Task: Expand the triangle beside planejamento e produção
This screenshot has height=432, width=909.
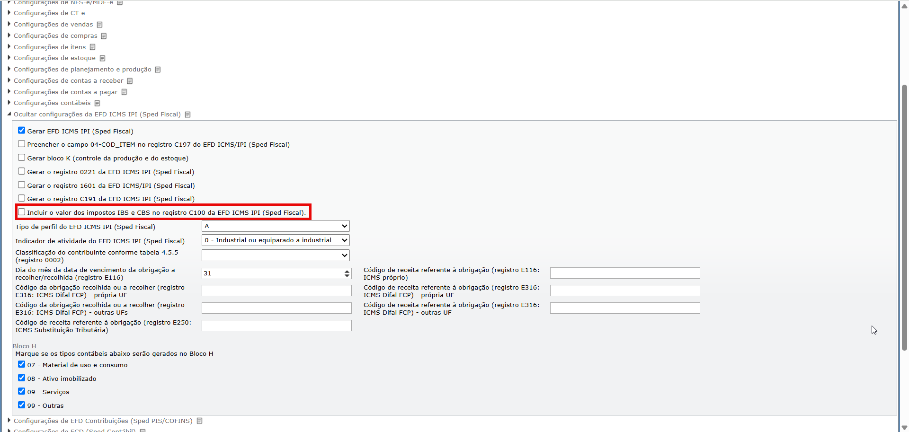Action: click(x=9, y=69)
